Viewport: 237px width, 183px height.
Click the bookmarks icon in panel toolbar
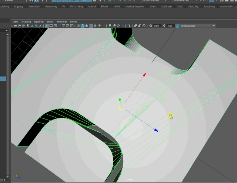click(28, 26)
